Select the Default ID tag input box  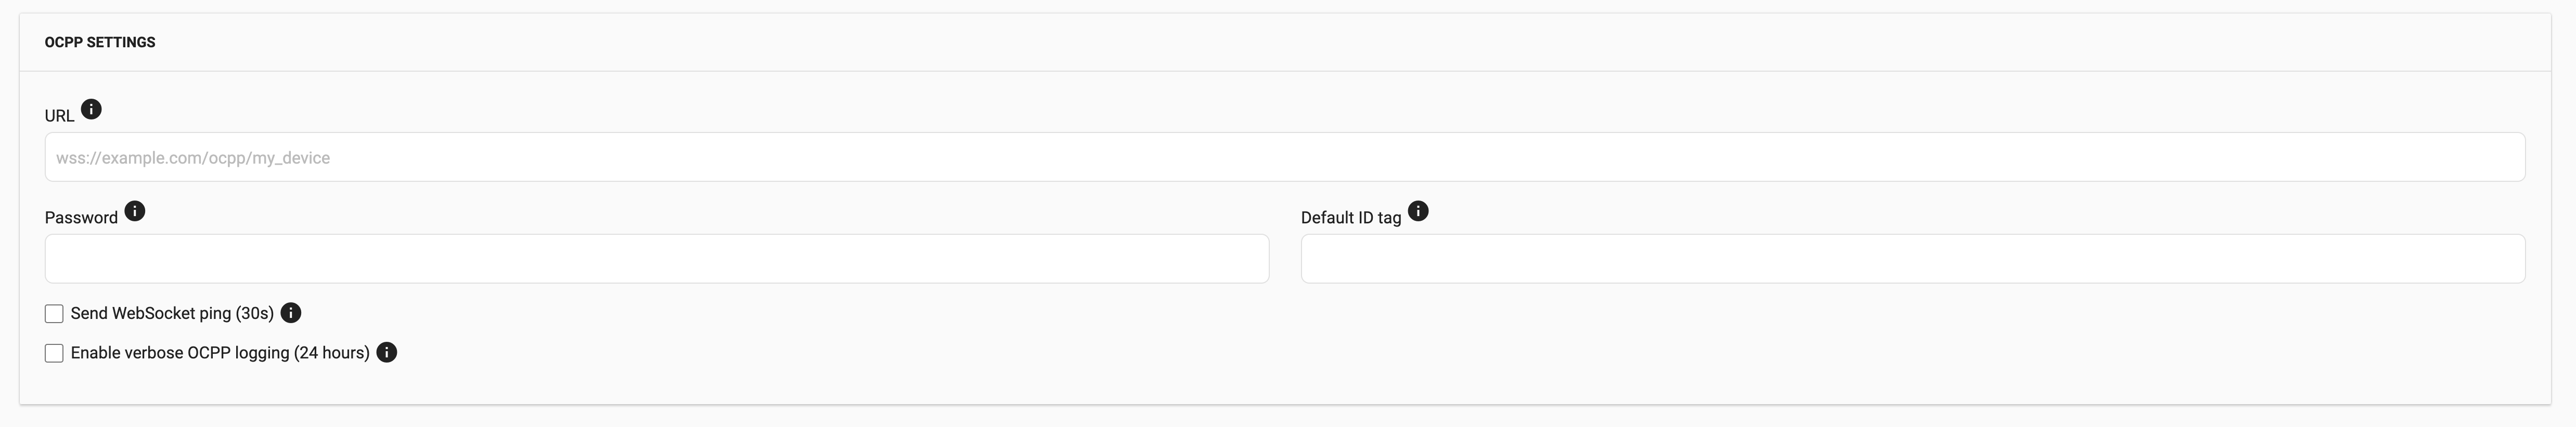pos(1913,258)
